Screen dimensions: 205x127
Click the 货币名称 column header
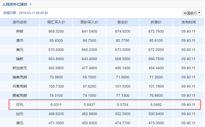(x=19, y=22)
